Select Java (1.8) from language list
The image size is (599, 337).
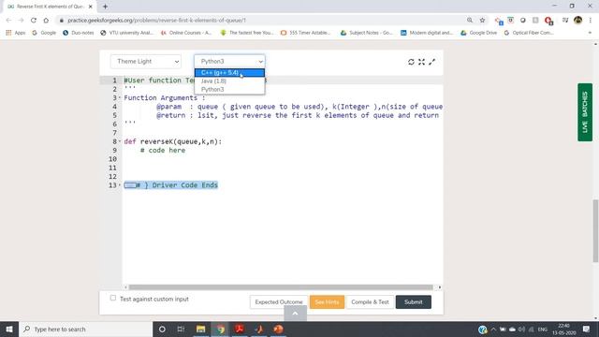click(x=229, y=81)
